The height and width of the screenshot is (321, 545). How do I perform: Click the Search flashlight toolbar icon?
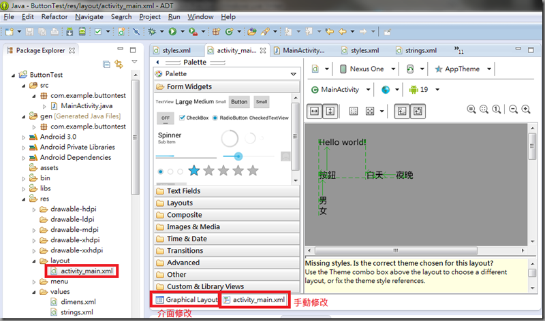pyautogui.click(x=265, y=31)
